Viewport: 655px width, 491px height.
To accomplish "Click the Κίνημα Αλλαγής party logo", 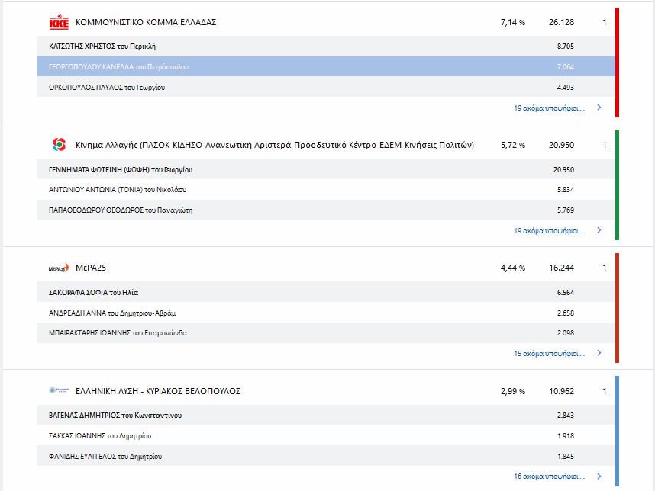I will point(59,145).
